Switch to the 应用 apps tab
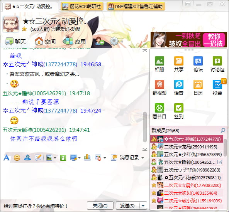 [75, 42]
